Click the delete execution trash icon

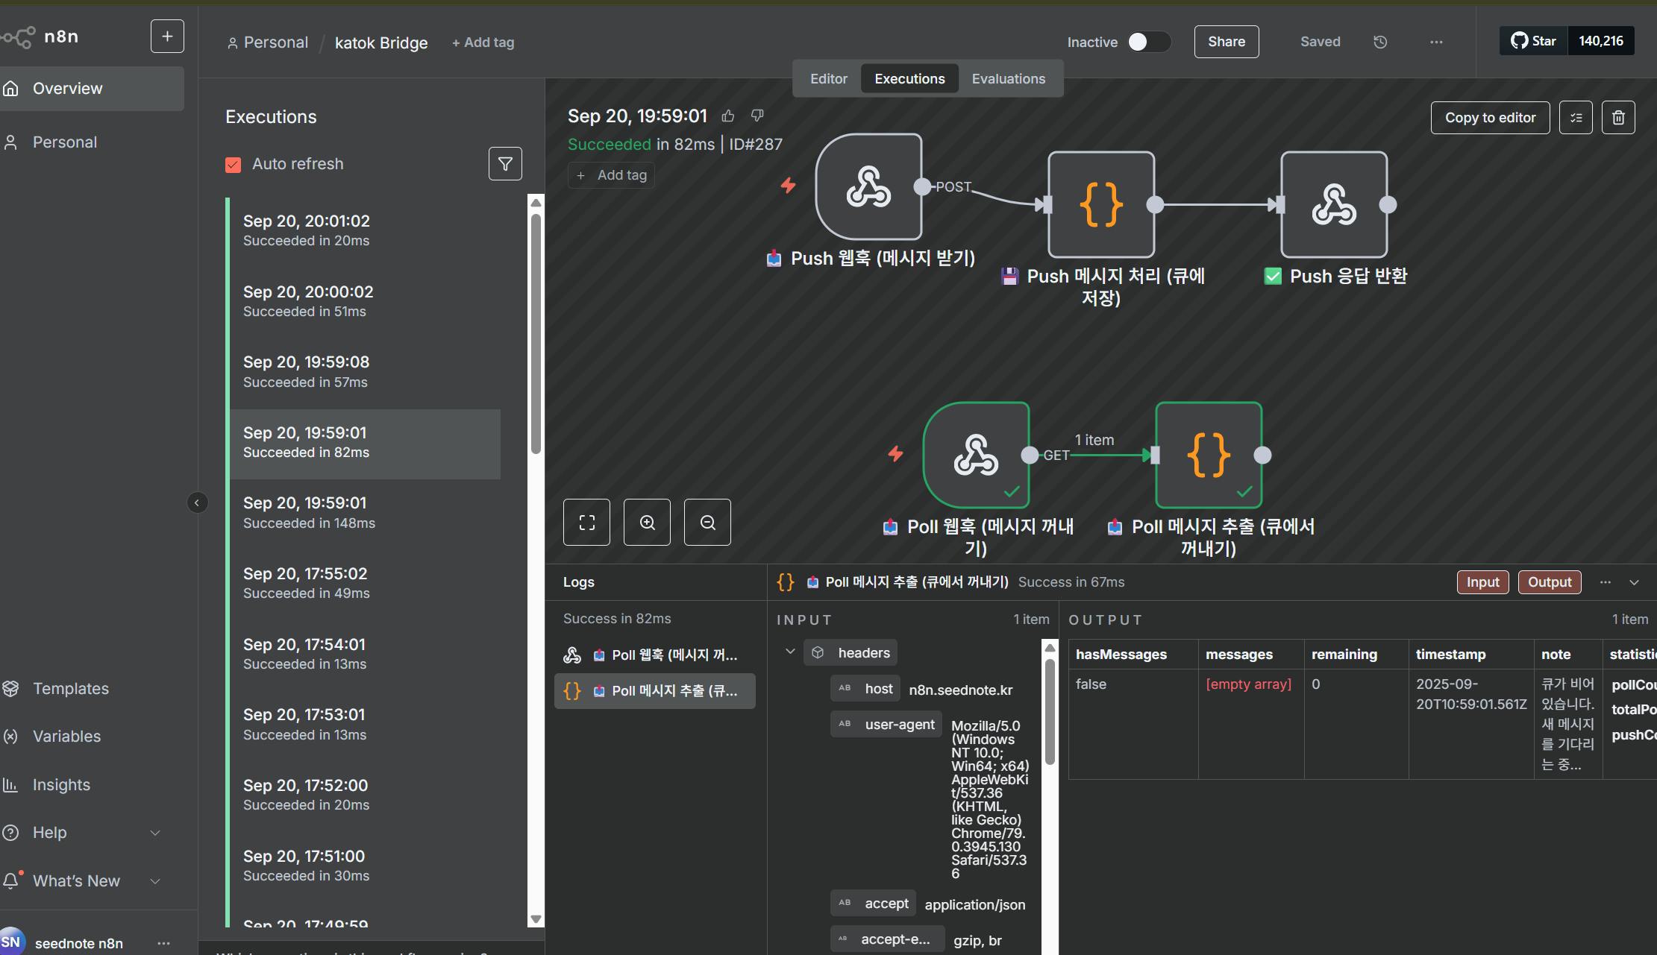tap(1618, 118)
